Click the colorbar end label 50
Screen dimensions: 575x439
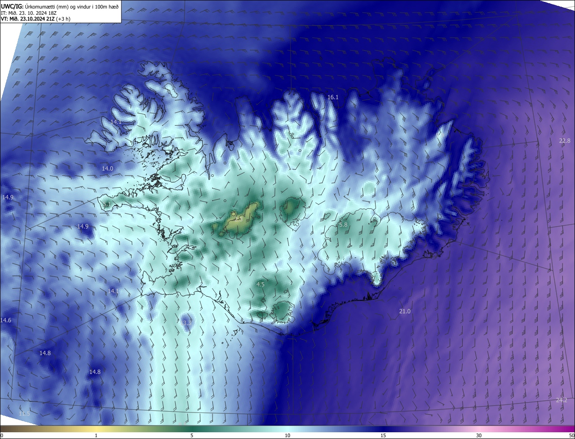571,435
